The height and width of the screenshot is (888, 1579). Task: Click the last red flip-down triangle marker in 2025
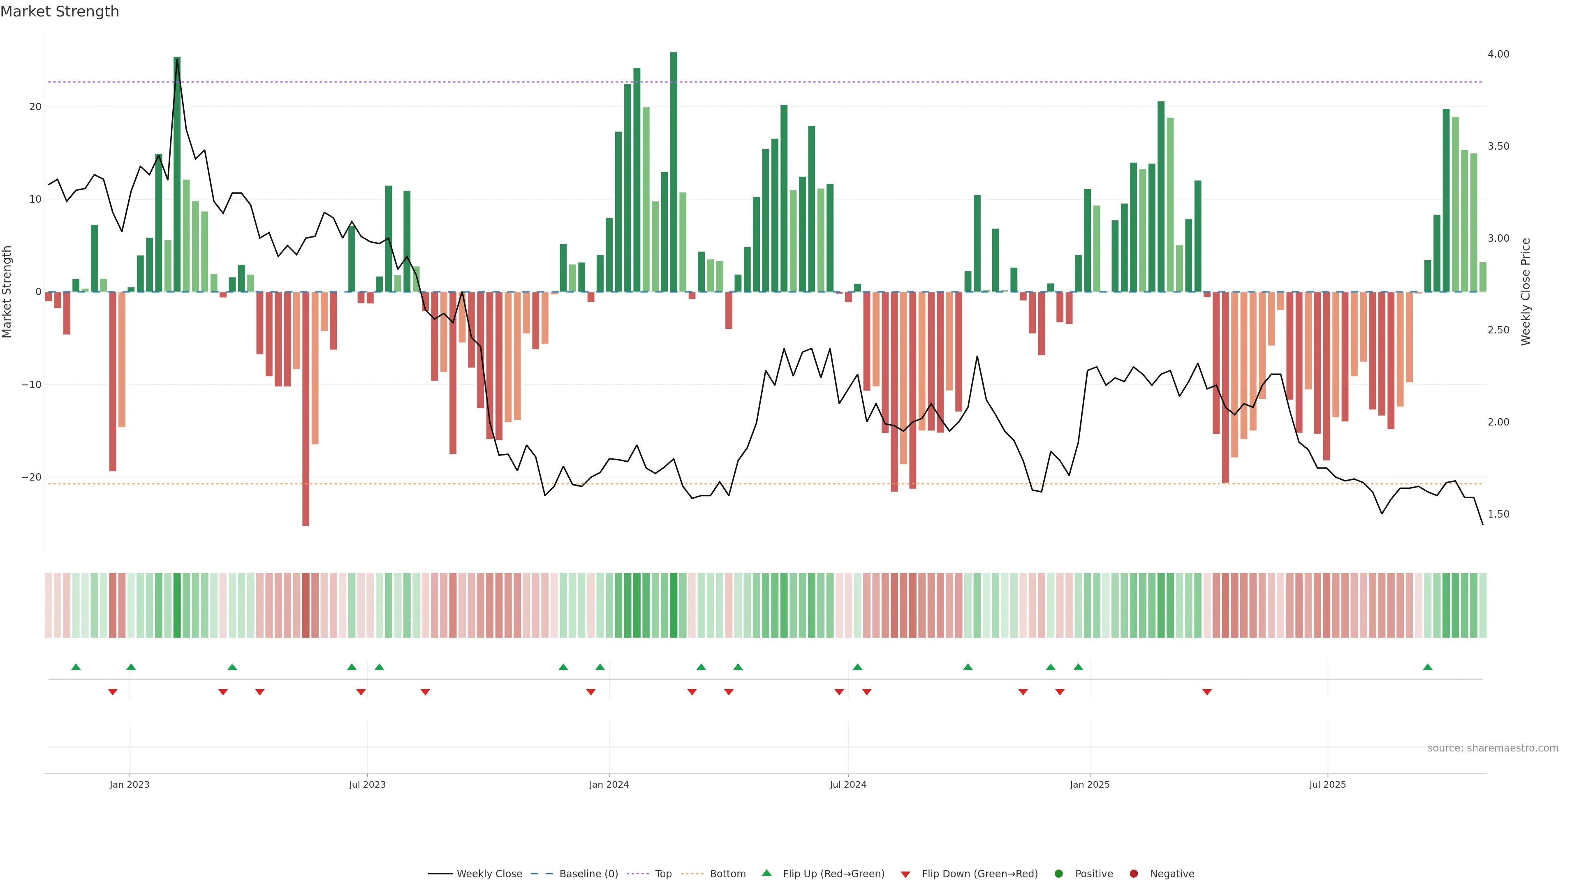tap(1207, 692)
